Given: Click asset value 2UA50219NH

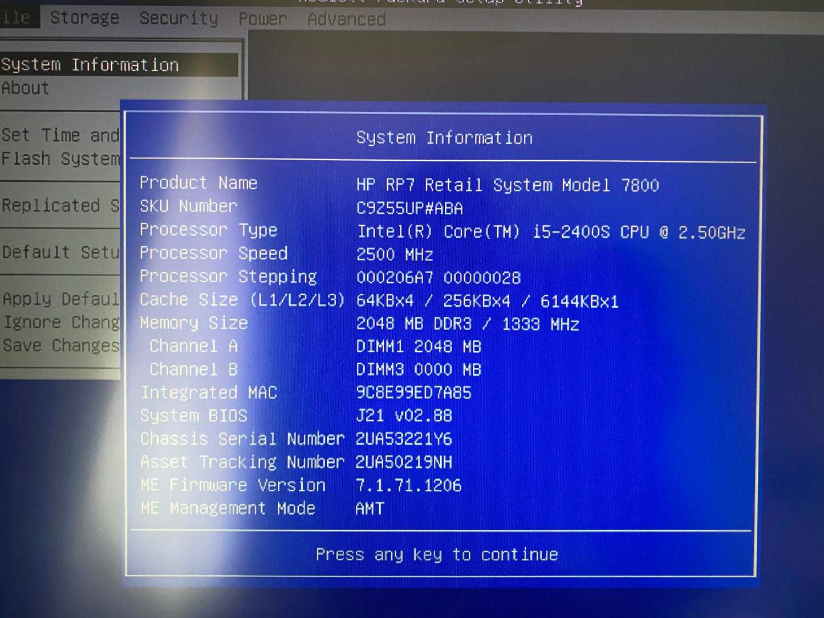Looking at the screenshot, I should (x=404, y=462).
